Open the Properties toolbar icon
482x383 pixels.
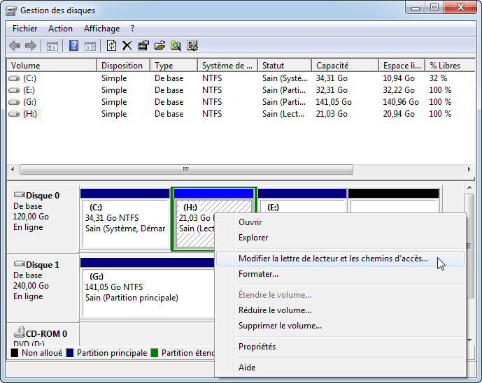[143, 45]
